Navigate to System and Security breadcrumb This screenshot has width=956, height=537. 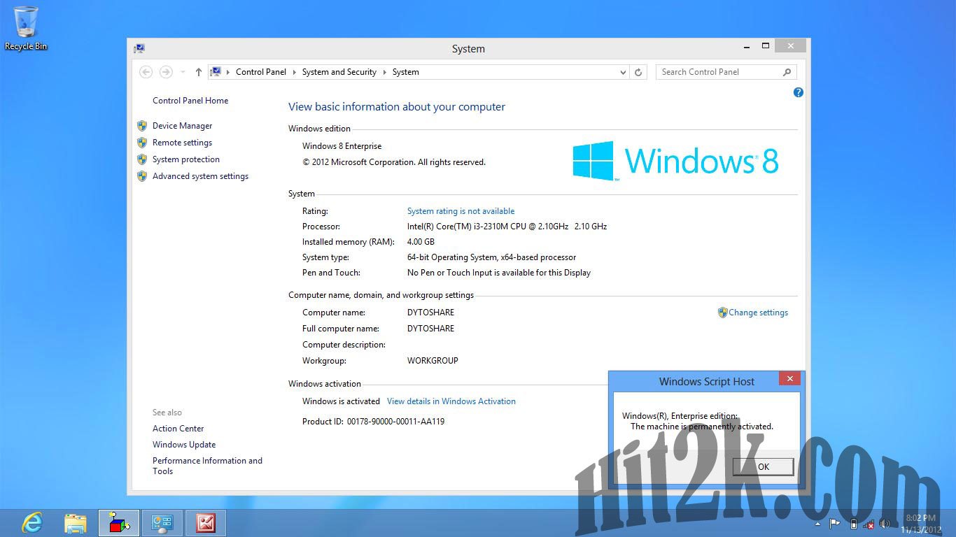click(339, 71)
